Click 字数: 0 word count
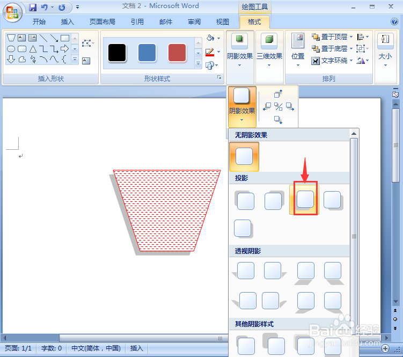The width and height of the screenshot is (403, 357). (52, 348)
